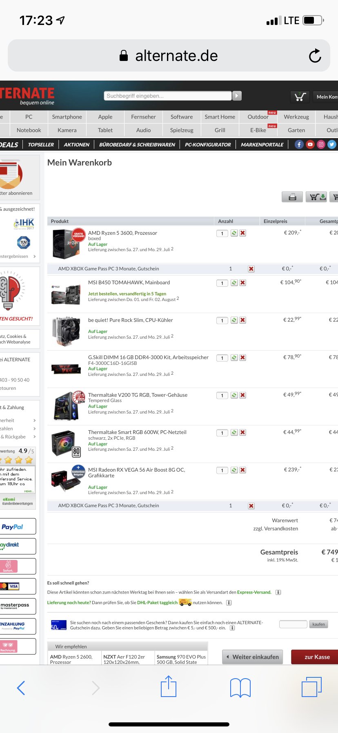Submit search with the arrow button
The height and width of the screenshot is (733, 338).
[x=237, y=96]
